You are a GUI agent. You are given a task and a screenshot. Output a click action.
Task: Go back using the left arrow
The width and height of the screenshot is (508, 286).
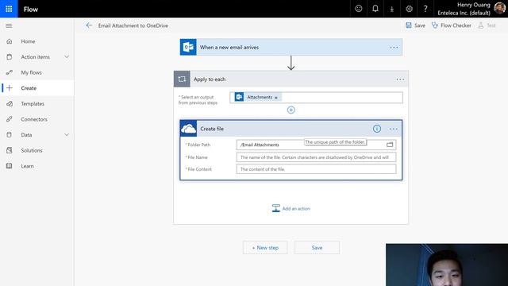pyautogui.click(x=89, y=25)
